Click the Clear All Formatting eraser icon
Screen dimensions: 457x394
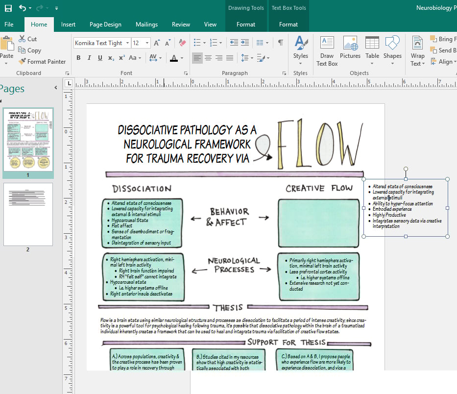click(x=182, y=43)
